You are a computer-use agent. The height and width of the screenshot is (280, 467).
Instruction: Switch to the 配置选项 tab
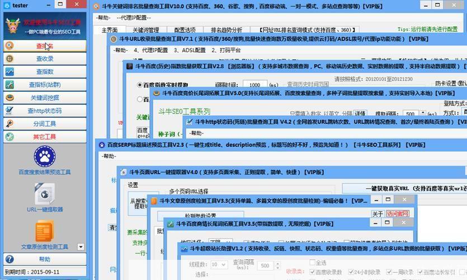[185, 30]
